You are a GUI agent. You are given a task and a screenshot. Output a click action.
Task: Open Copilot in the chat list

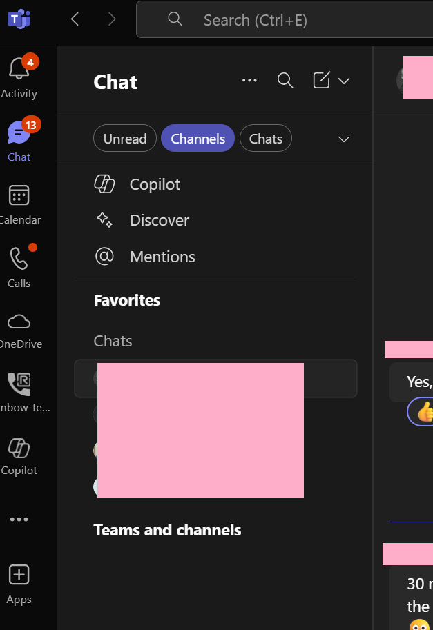215,184
